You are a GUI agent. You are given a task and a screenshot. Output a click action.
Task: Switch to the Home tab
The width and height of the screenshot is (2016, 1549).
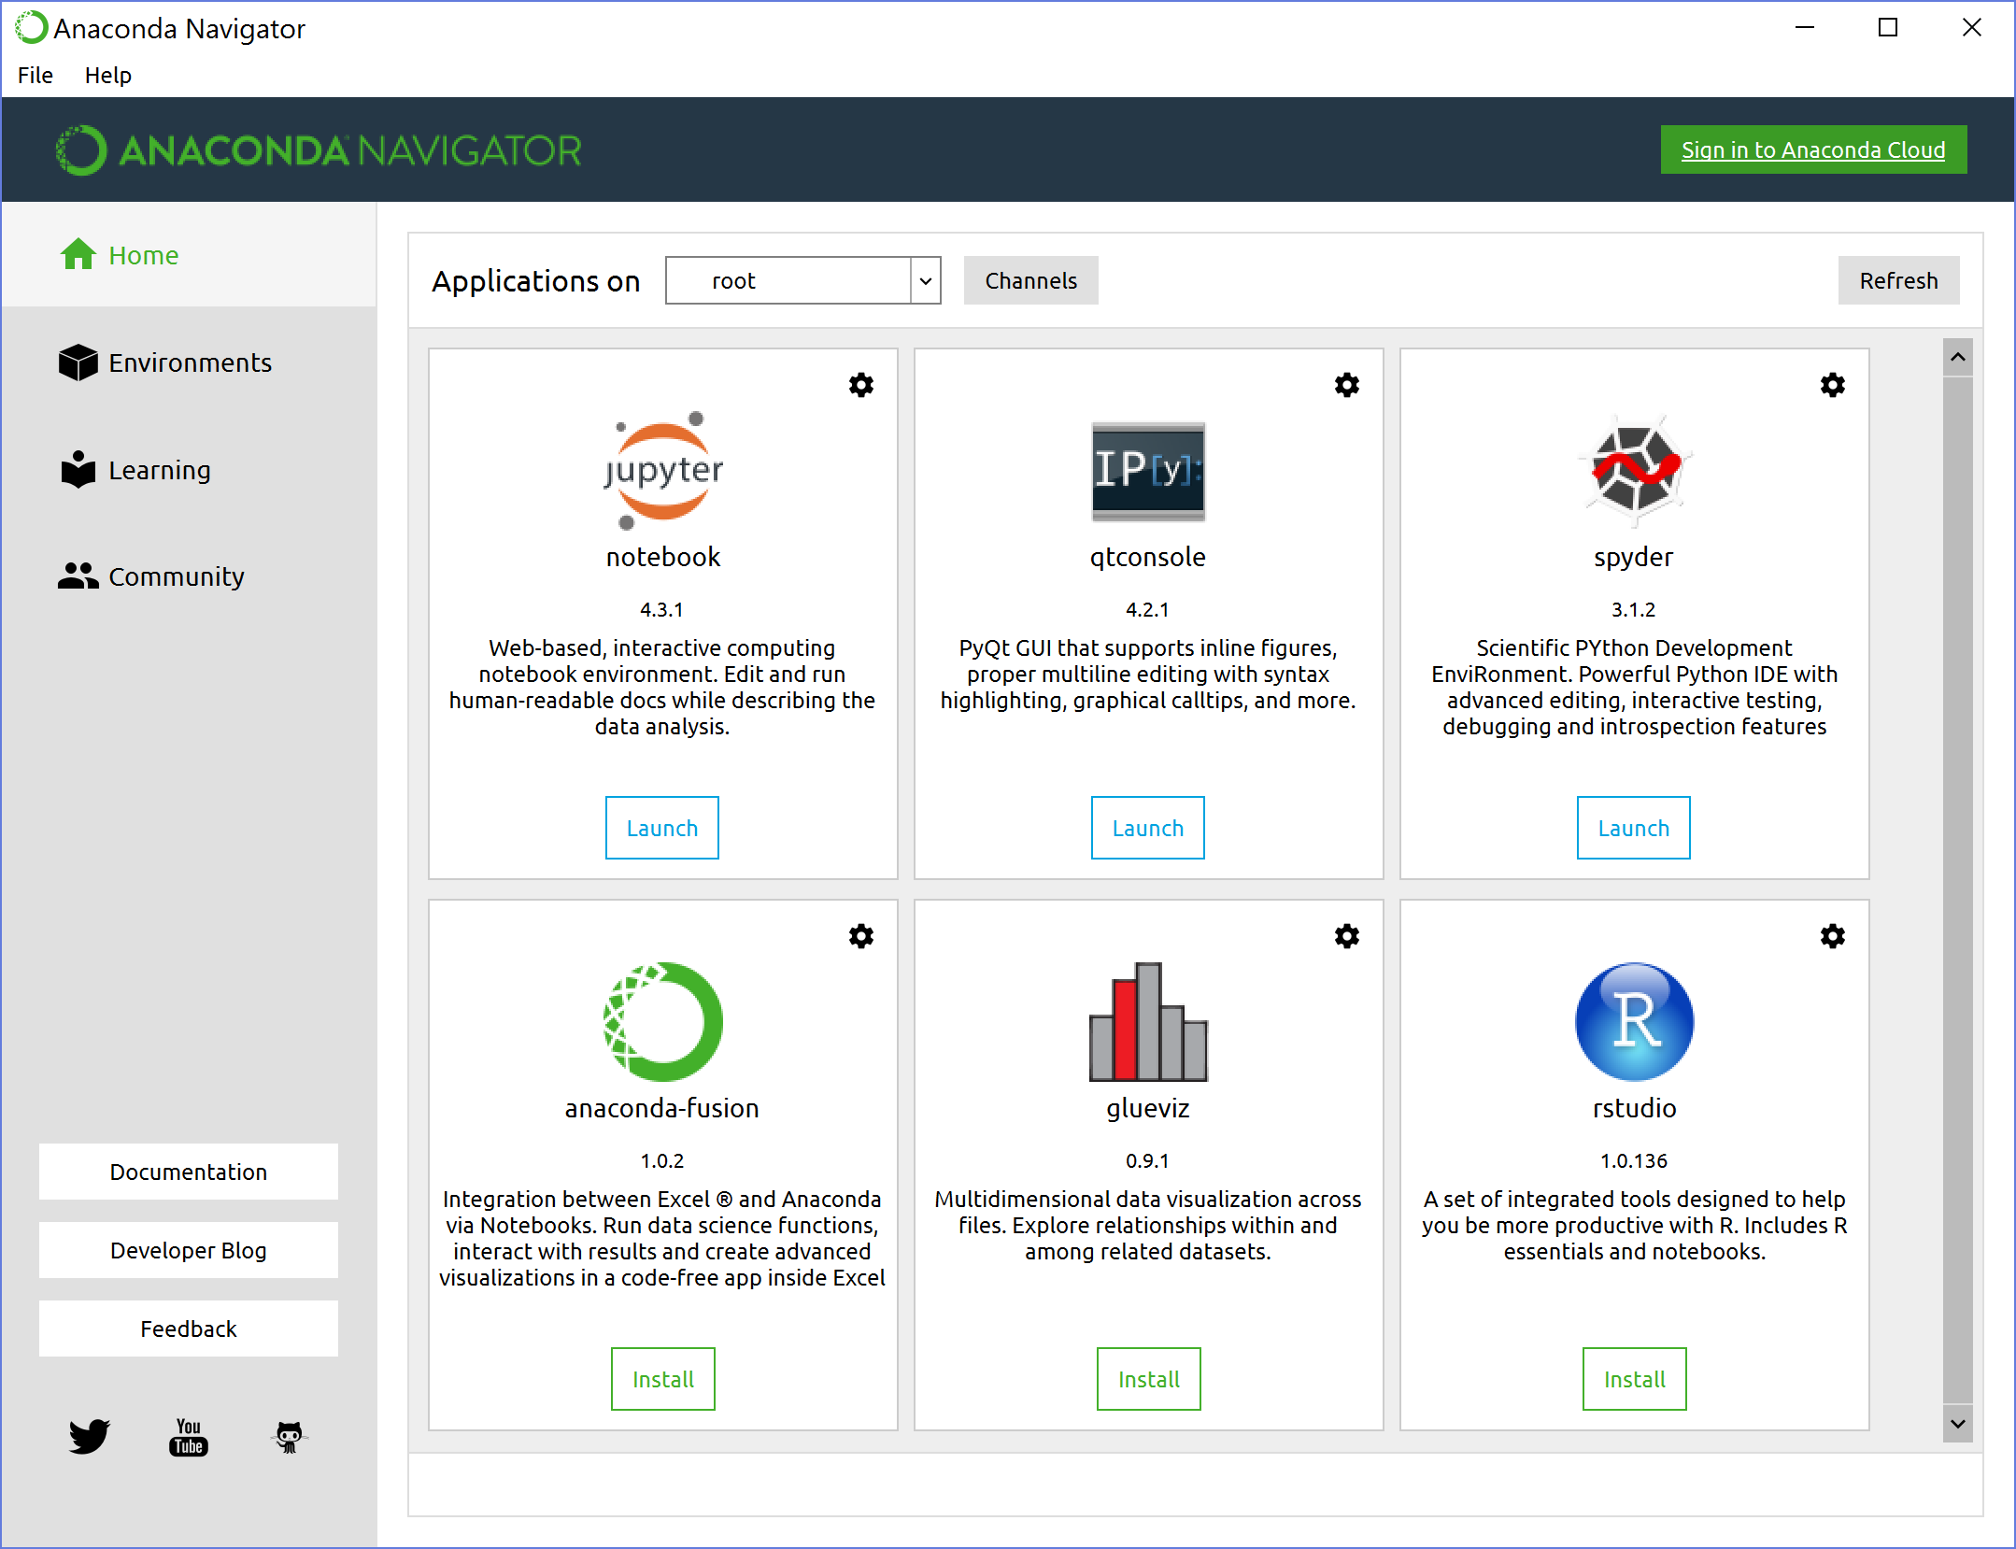pyautogui.click(x=189, y=255)
